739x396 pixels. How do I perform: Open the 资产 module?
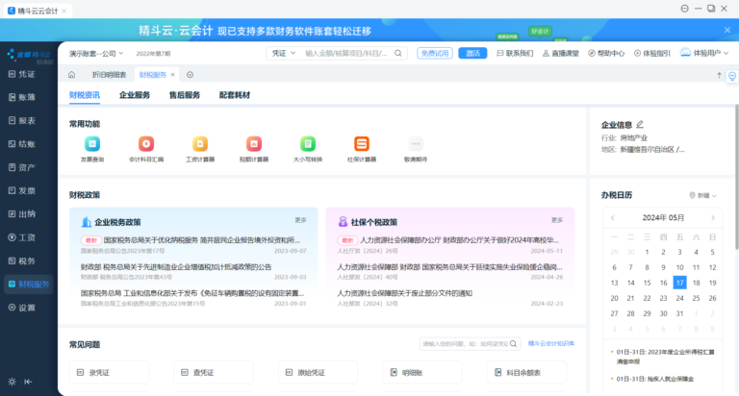coord(22,167)
